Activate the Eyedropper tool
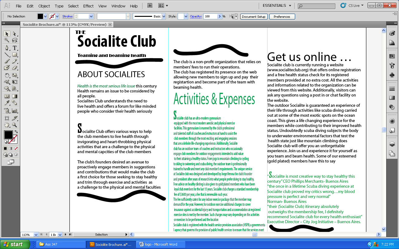399x249 pixels. [7, 103]
